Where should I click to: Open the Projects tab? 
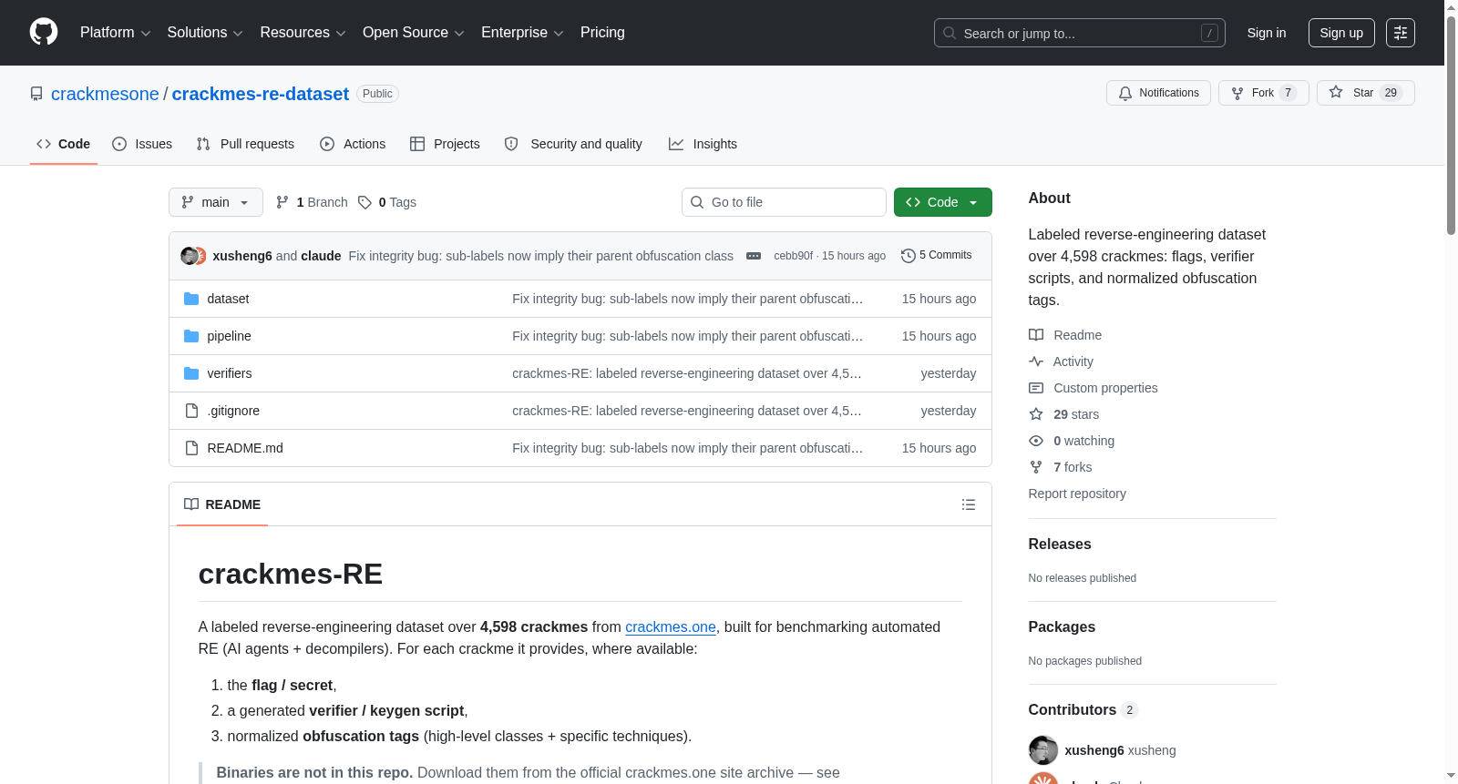pyautogui.click(x=445, y=144)
